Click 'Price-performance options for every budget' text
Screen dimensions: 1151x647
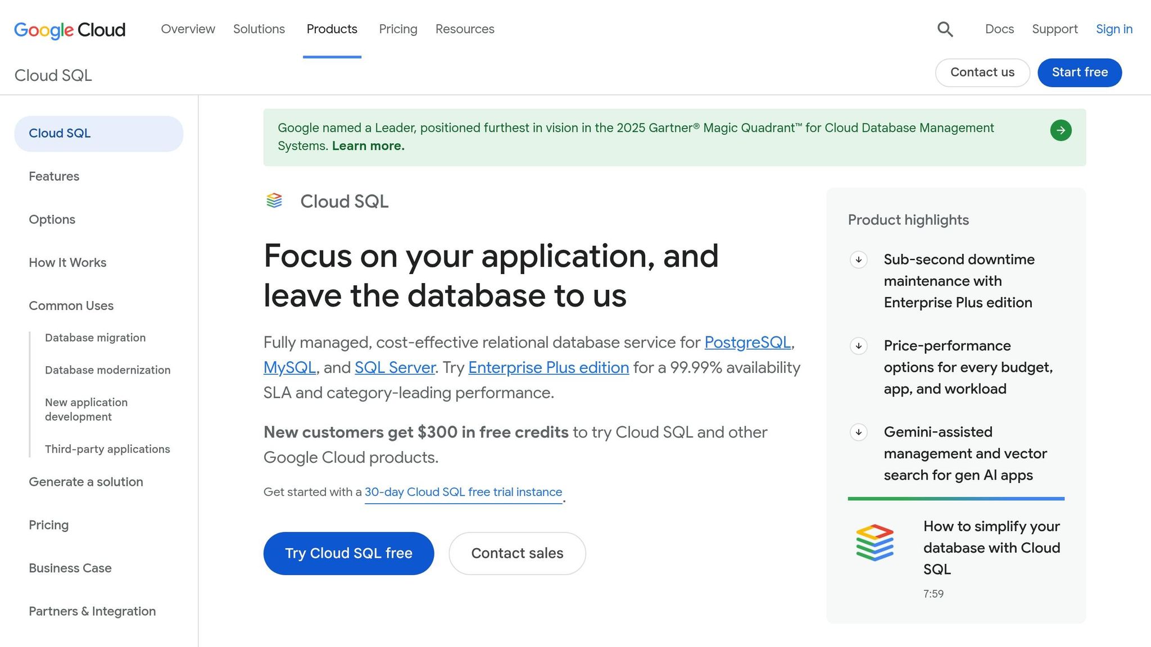pyautogui.click(x=968, y=368)
